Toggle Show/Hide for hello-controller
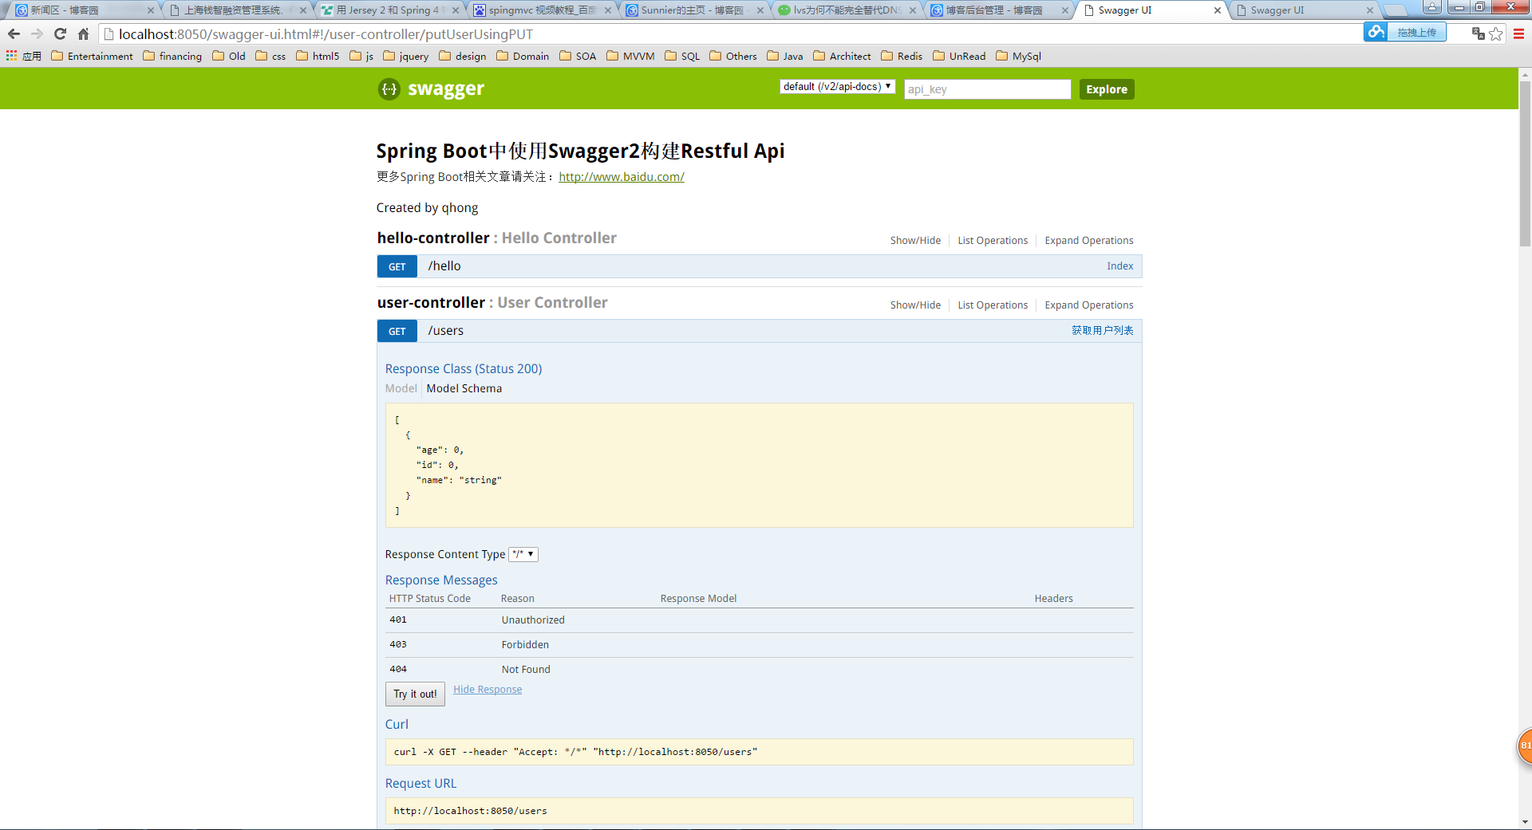Viewport: 1532px width, 830px height. click(915, 240)
